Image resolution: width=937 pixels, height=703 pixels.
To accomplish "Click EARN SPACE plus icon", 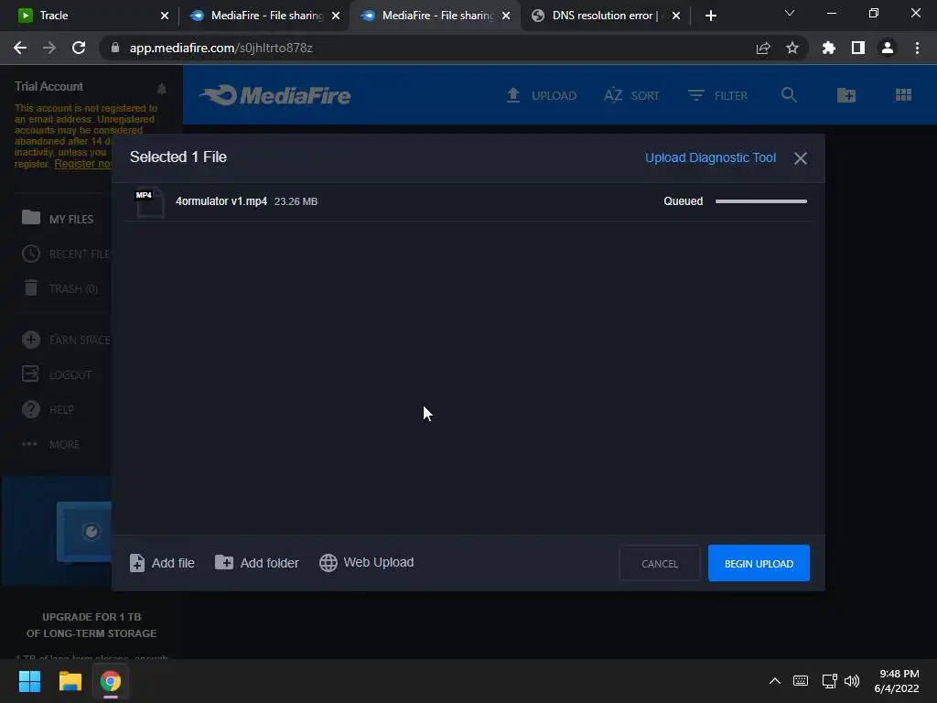I will [31, 340].
